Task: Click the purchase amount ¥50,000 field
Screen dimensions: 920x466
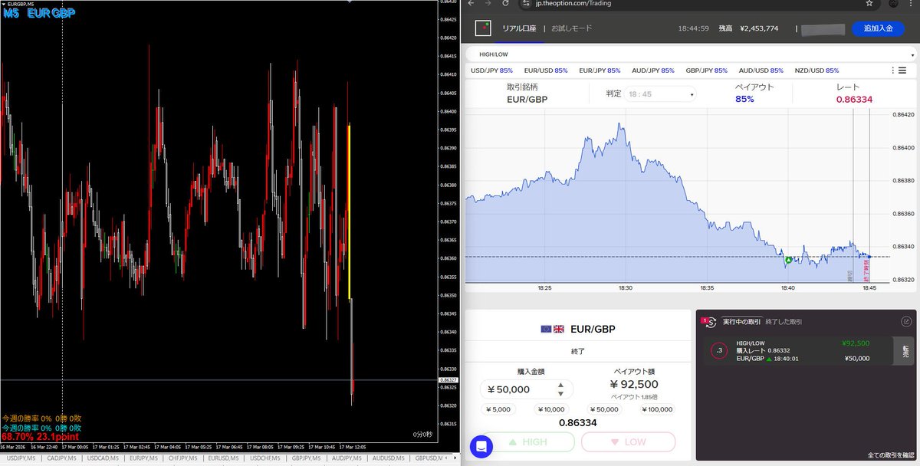Action: (x=526, y=389)
